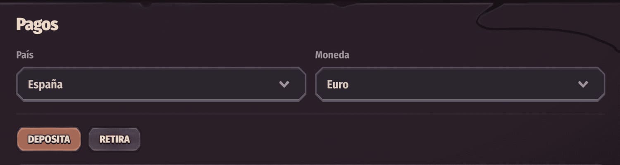Open the Moneda currency selector
620x165 pixels.
(460, 84)
